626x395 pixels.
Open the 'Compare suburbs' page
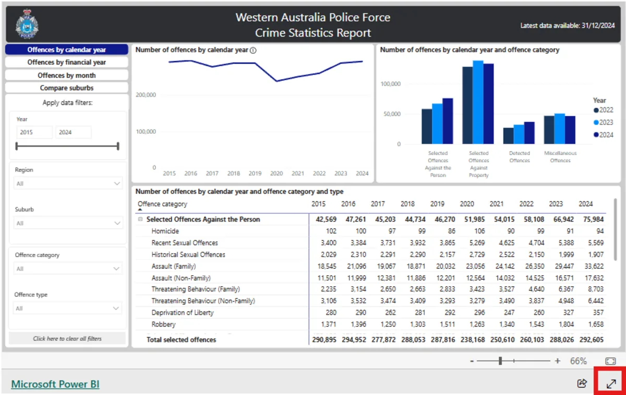click(66, 87)
